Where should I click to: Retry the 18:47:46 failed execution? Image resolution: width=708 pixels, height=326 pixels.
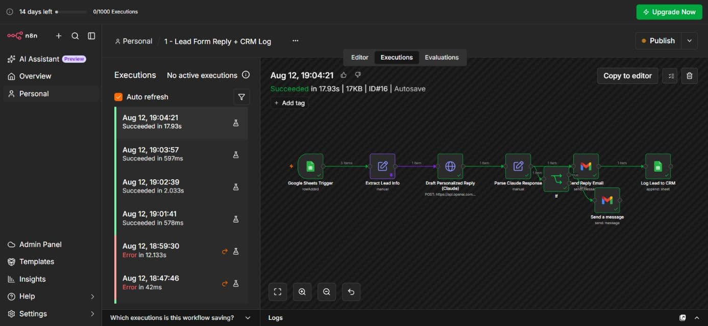[225, 283]
